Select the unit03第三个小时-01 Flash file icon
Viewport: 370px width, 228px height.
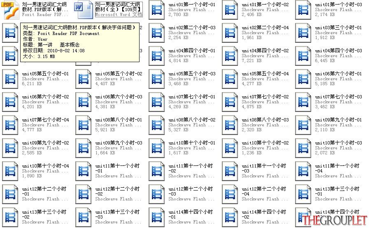(x=303, y=33)
